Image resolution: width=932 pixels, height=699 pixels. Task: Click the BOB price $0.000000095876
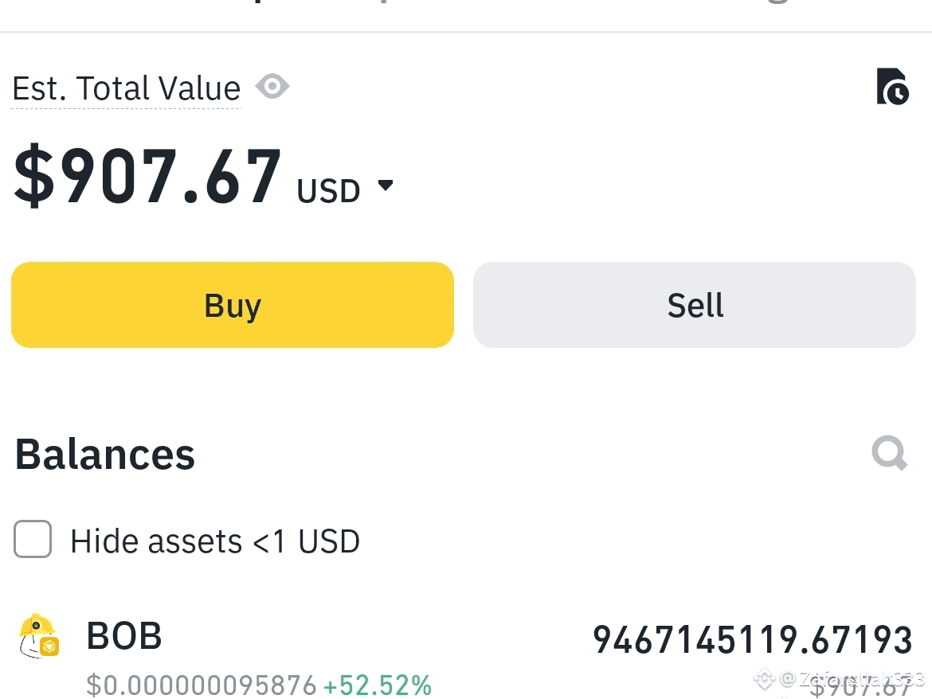[x=201, y=685]
